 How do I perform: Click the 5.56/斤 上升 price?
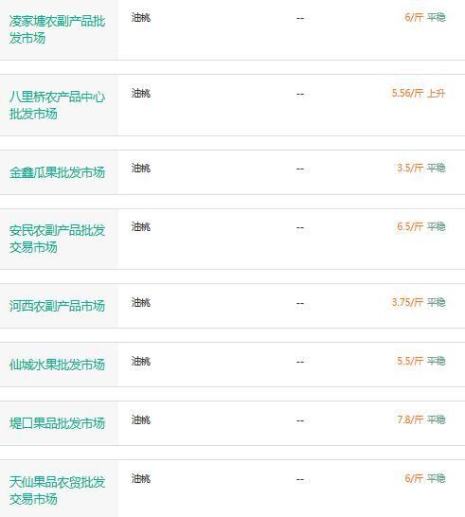coord(419,94)
